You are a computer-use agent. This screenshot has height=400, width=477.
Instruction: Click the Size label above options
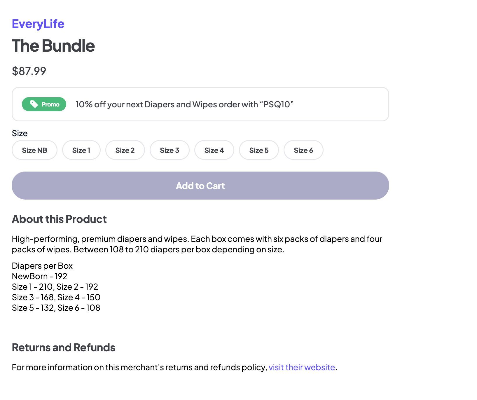tap(20, 133)
